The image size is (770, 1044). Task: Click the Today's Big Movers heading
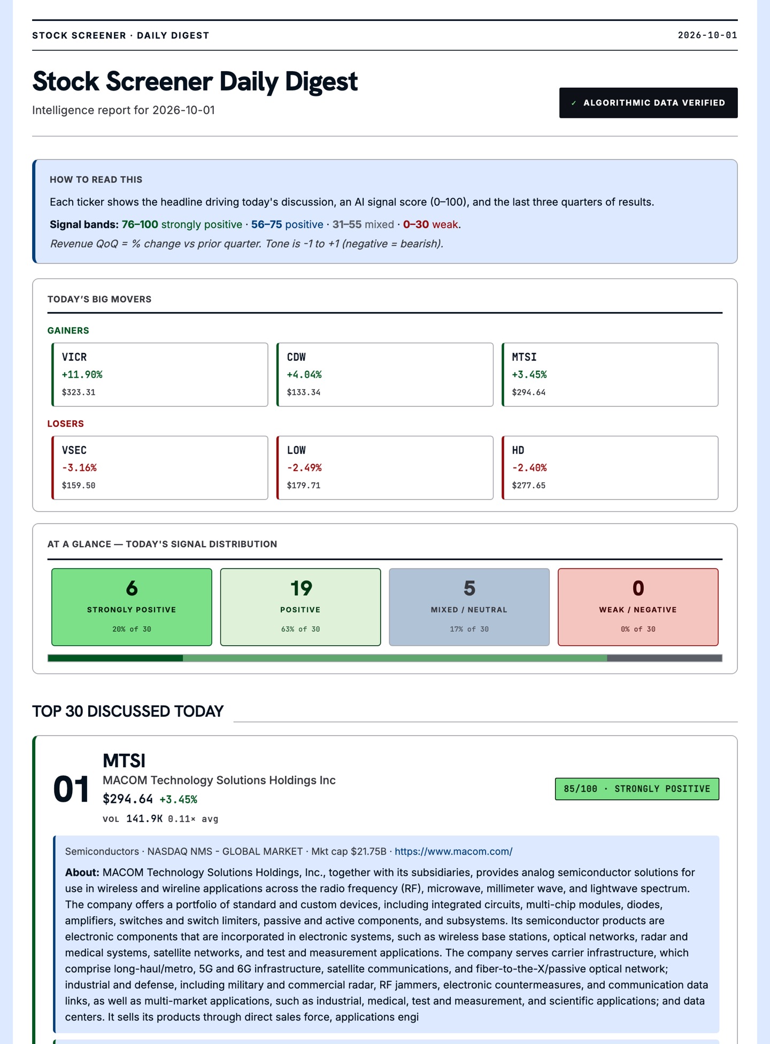99,299
